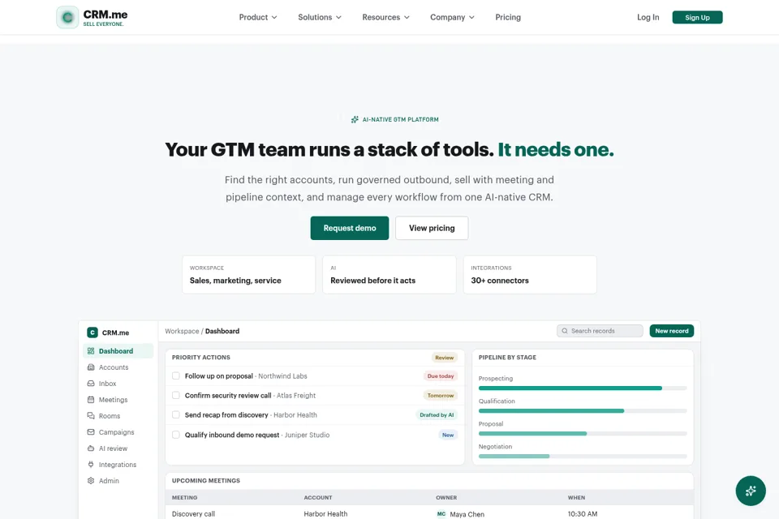Click the New badge on Juniper Studio row
The height and width of the screenshot is (519, 779).
pyautogui.click(x=448, y=435)
